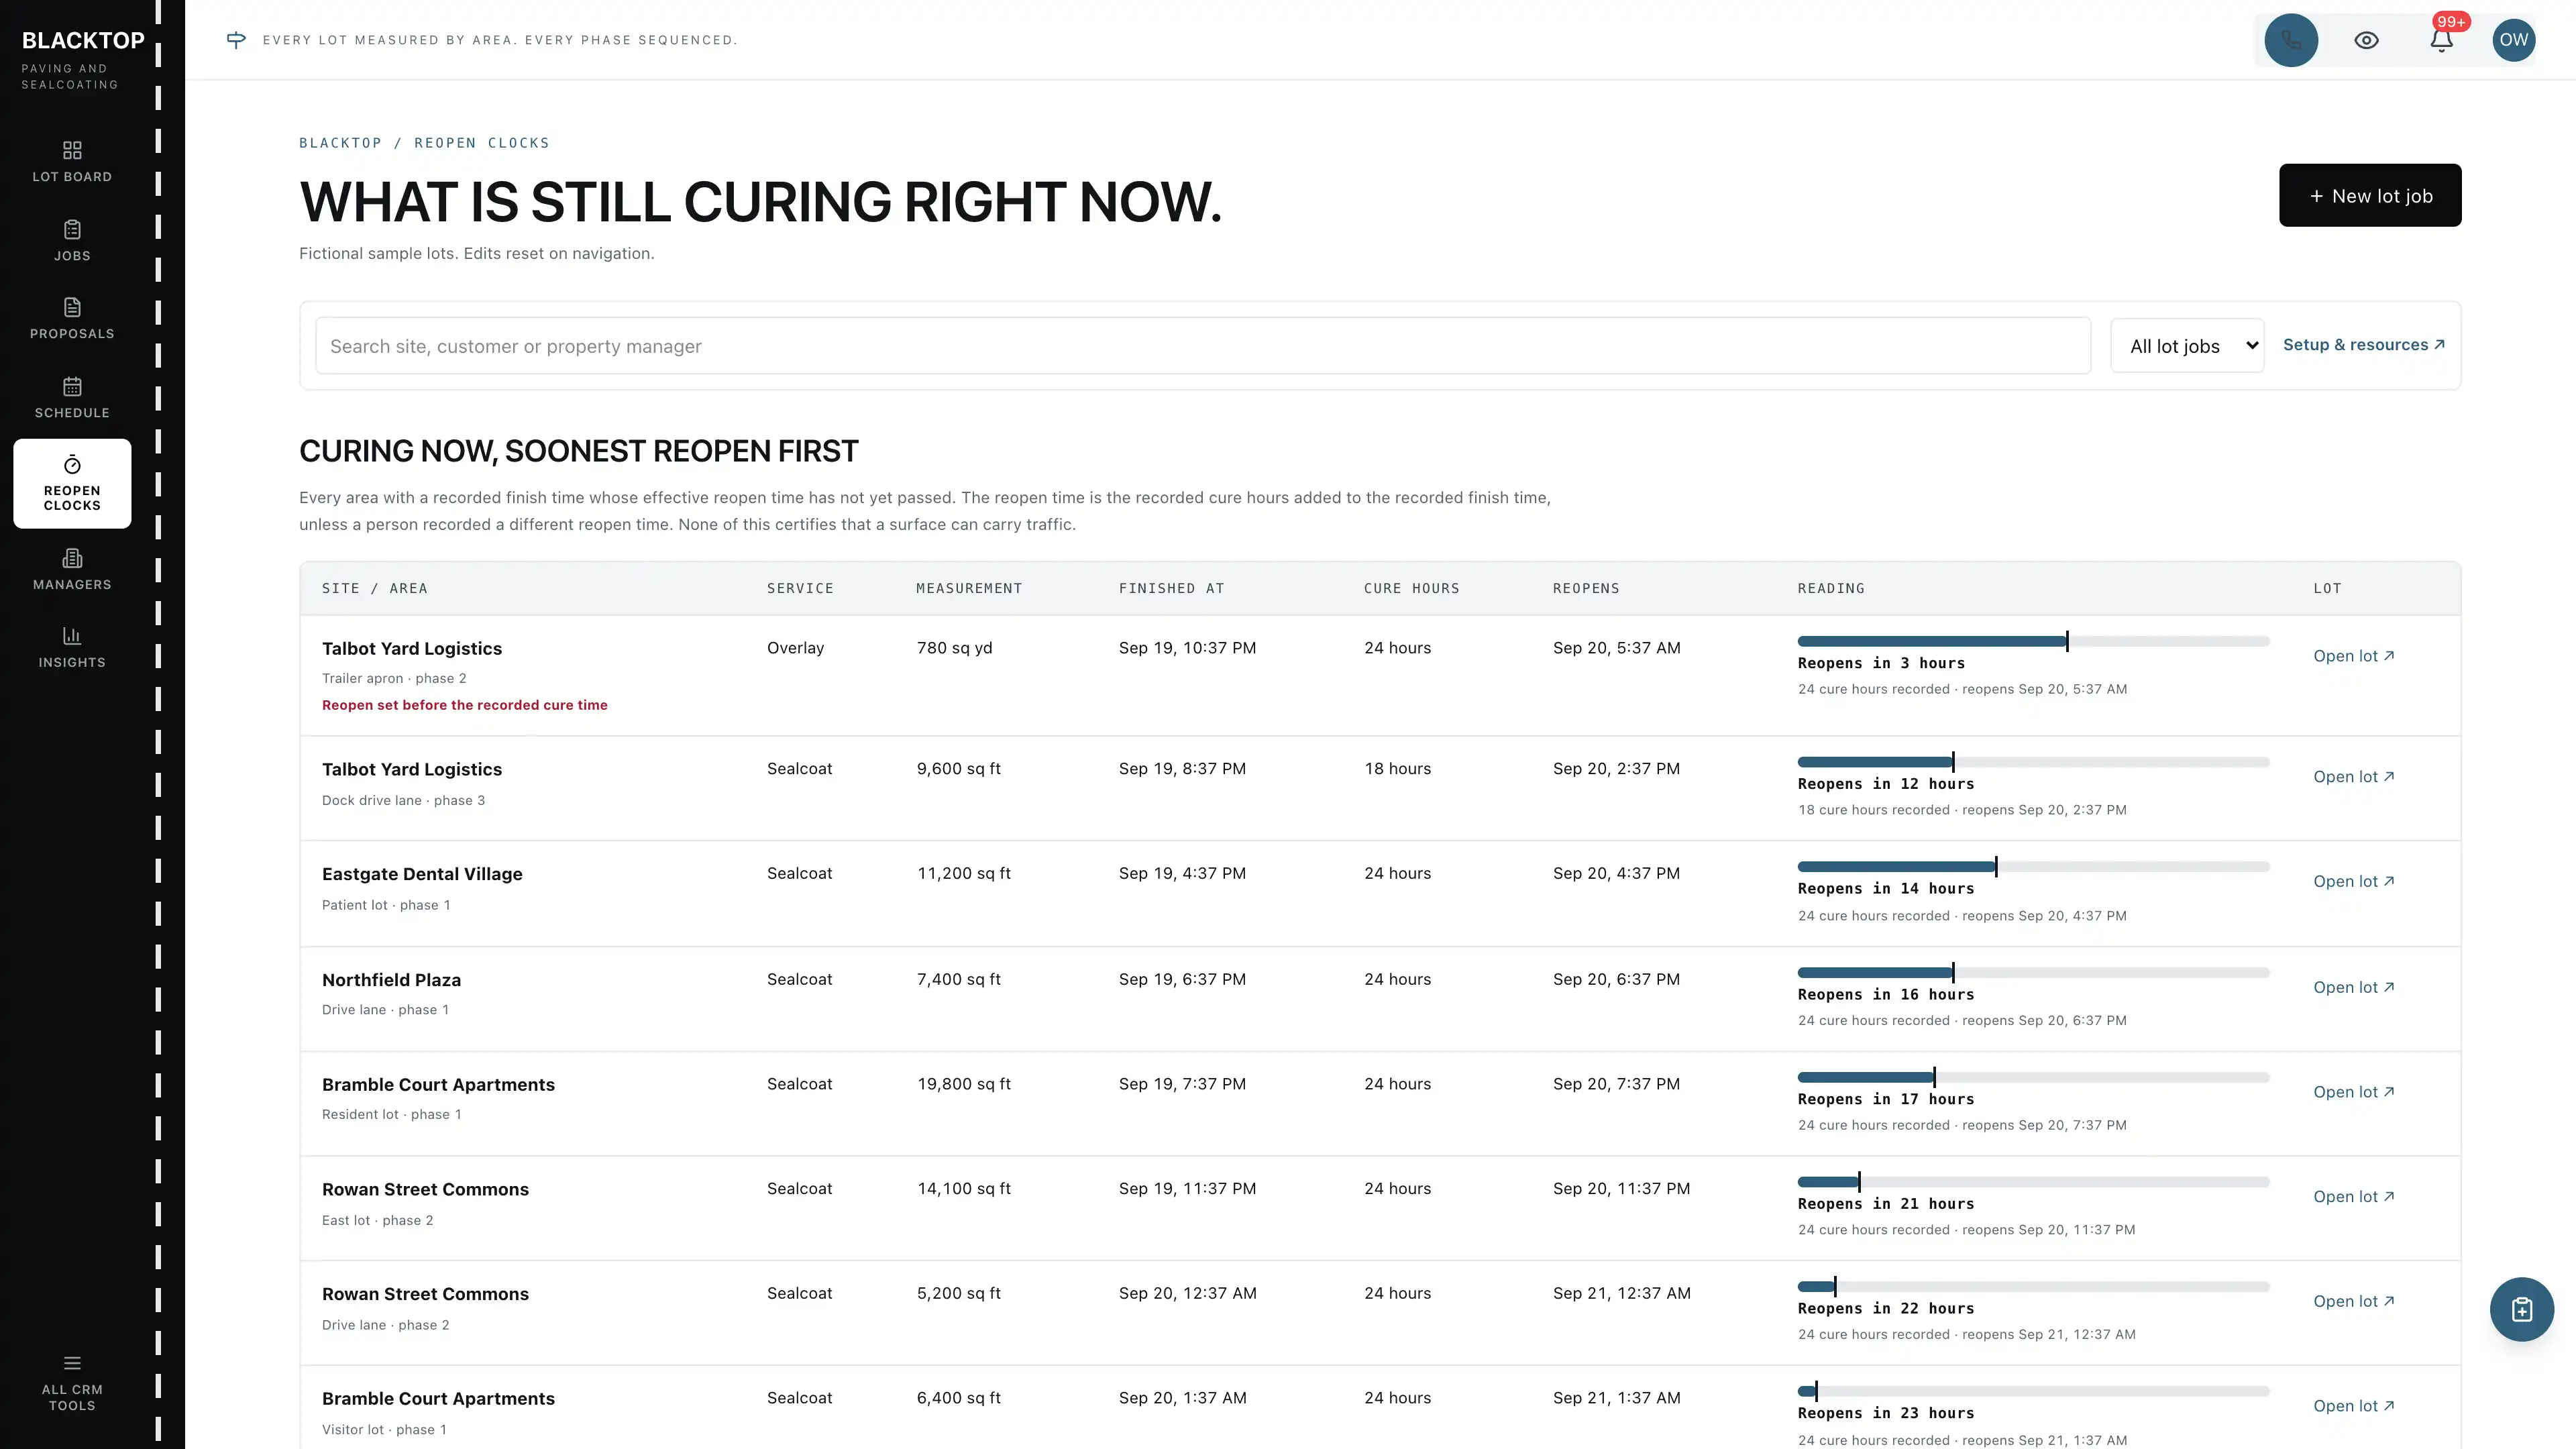Screen dimensions: 2576x1449
Task: Expand the All lot jobs dropdown
Action: (x=2187, y=346)
